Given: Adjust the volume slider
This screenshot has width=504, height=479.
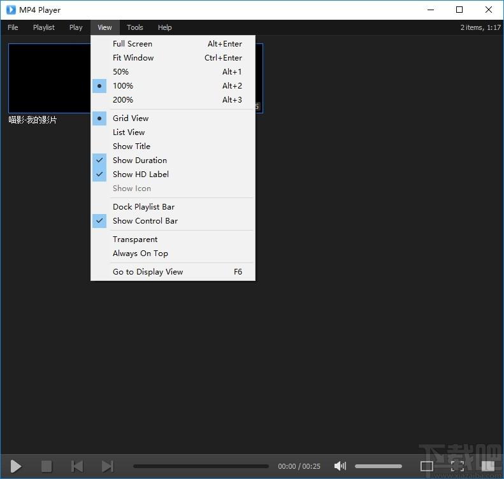Looking at the screenshot, I should tap(378, 466).
